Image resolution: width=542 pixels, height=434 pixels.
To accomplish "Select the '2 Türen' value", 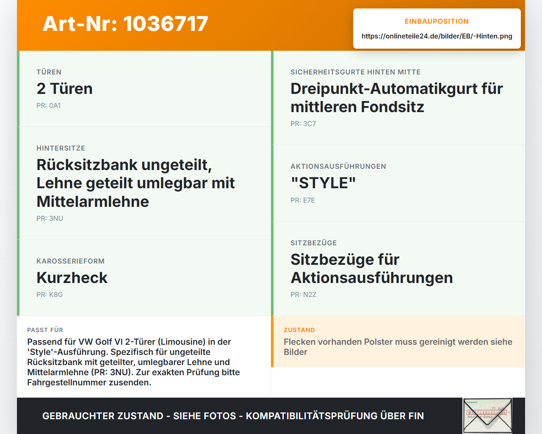I will [x=64, y=88].
